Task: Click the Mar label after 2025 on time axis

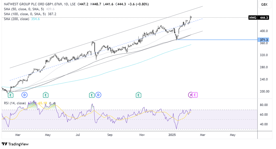Action: tap(202, 135)
